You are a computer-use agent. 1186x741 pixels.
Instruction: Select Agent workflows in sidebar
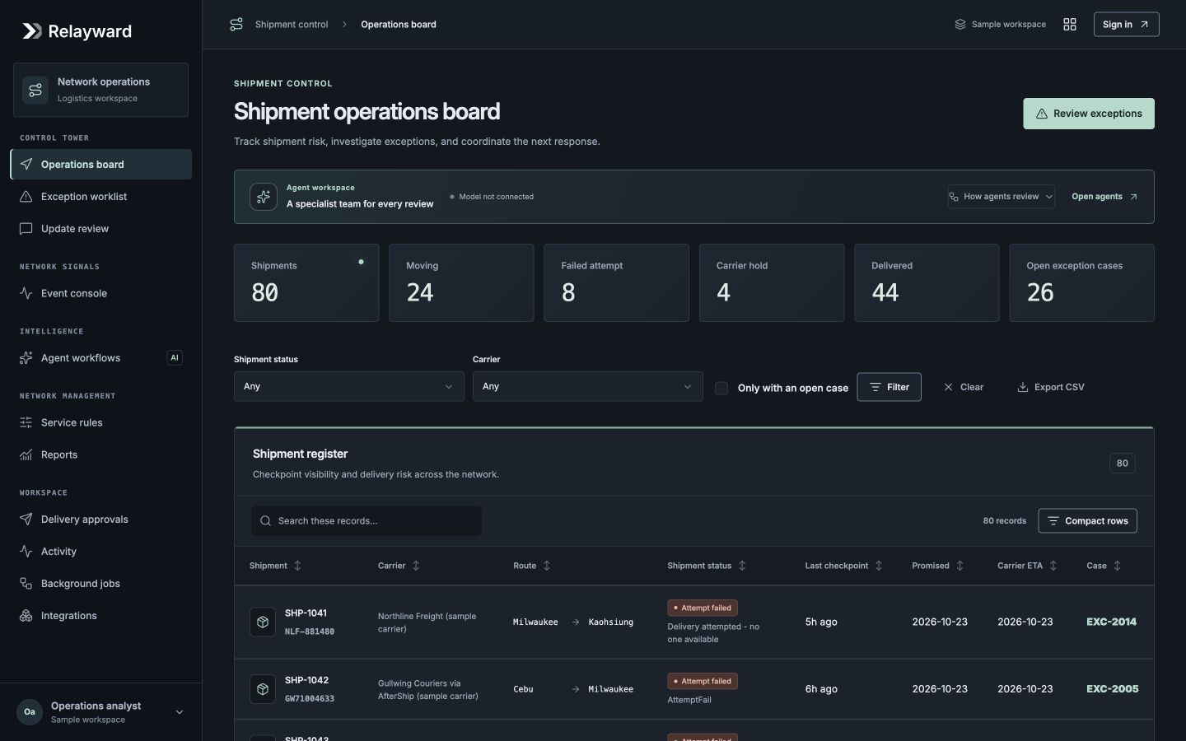tap(101, 358)
